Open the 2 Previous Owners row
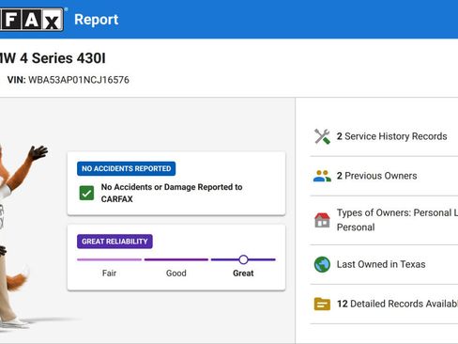 click(384, 176)
